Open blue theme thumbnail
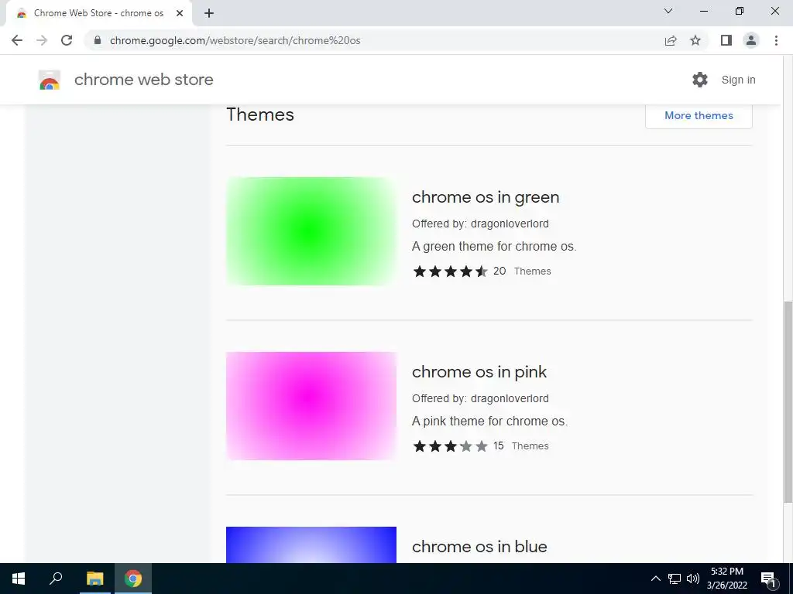Viewport: 793px width, 594px height. point(311,544)
